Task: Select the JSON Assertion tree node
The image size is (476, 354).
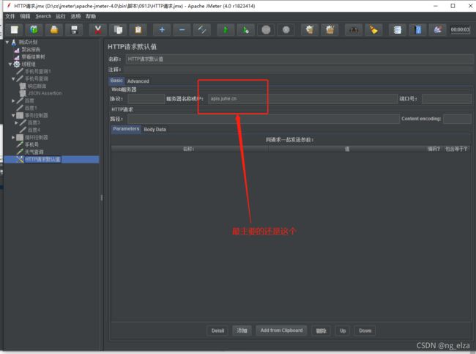Action: 45,93
